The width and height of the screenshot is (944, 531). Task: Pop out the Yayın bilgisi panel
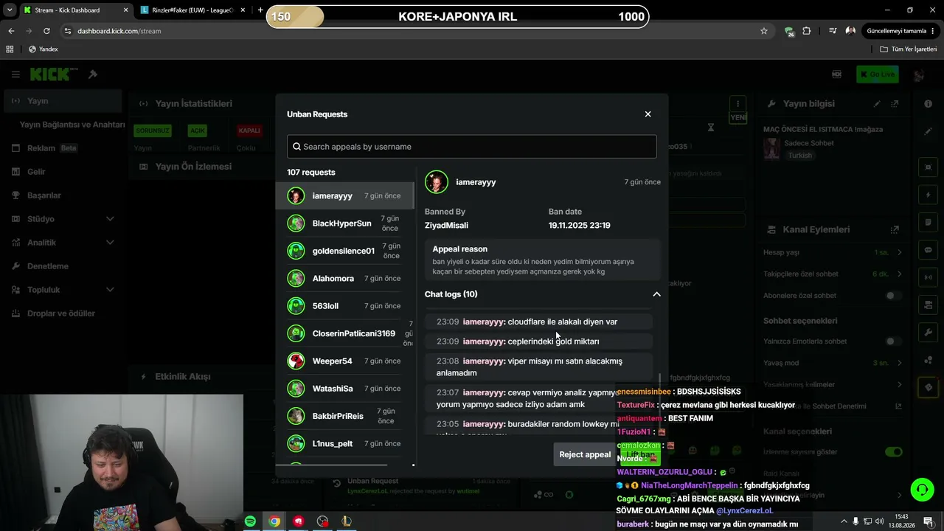point(895,104)
